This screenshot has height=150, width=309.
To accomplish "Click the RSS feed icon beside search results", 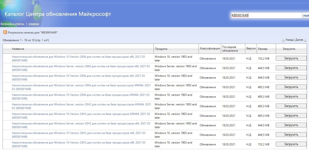I will [5, 32].
